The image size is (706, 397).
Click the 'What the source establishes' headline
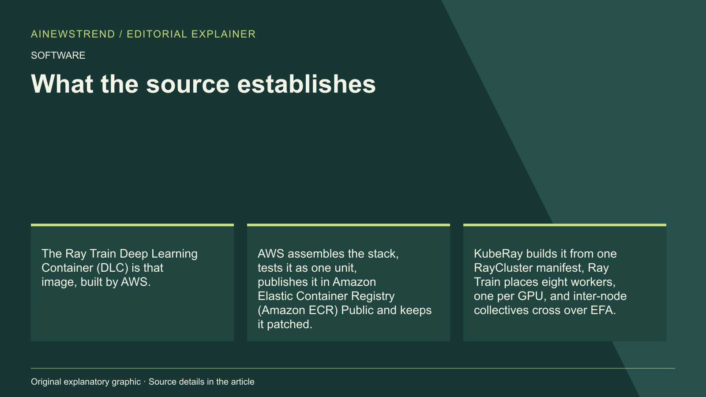pyautogui.click(x=203, y=84)
